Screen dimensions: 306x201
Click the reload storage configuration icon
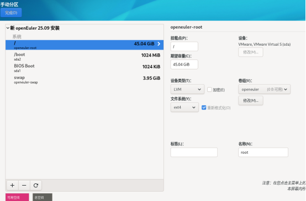36,185
